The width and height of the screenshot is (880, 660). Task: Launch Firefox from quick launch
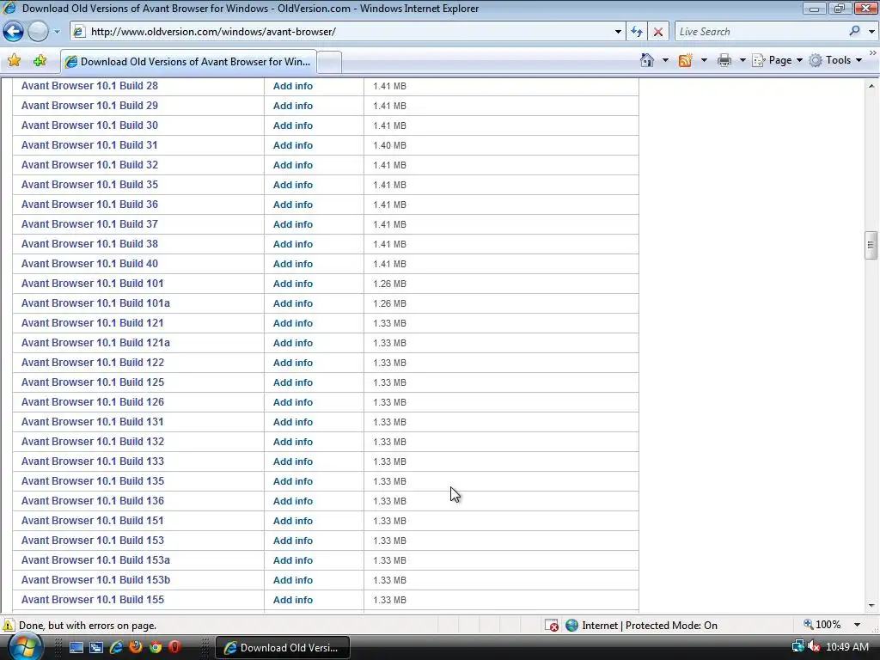[x=136, y=647]
